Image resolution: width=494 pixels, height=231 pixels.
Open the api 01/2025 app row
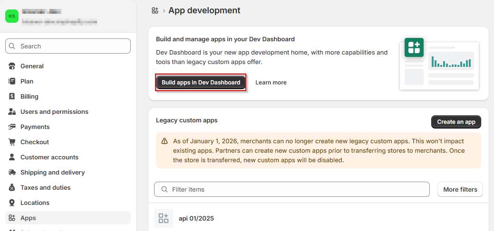[x=318, y=218]
